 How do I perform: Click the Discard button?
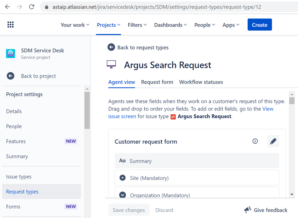tap(164, 210)
